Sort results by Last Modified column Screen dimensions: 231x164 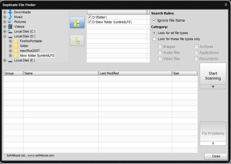[x=135, y=73]
